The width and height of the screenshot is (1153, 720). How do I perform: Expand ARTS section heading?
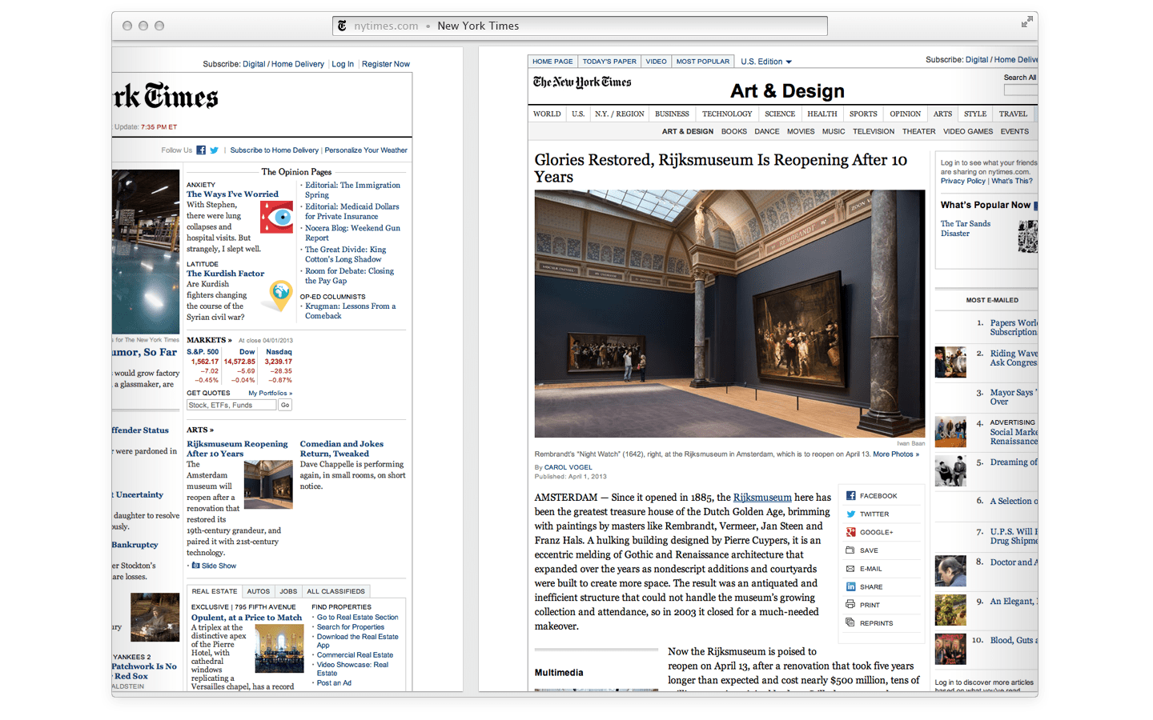tap(200, 430)
